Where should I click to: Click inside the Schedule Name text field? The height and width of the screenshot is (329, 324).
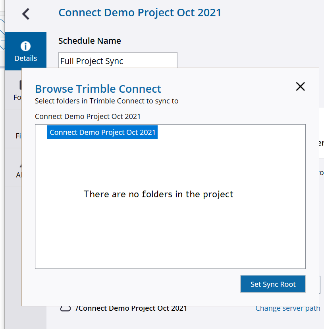point(118,60)
